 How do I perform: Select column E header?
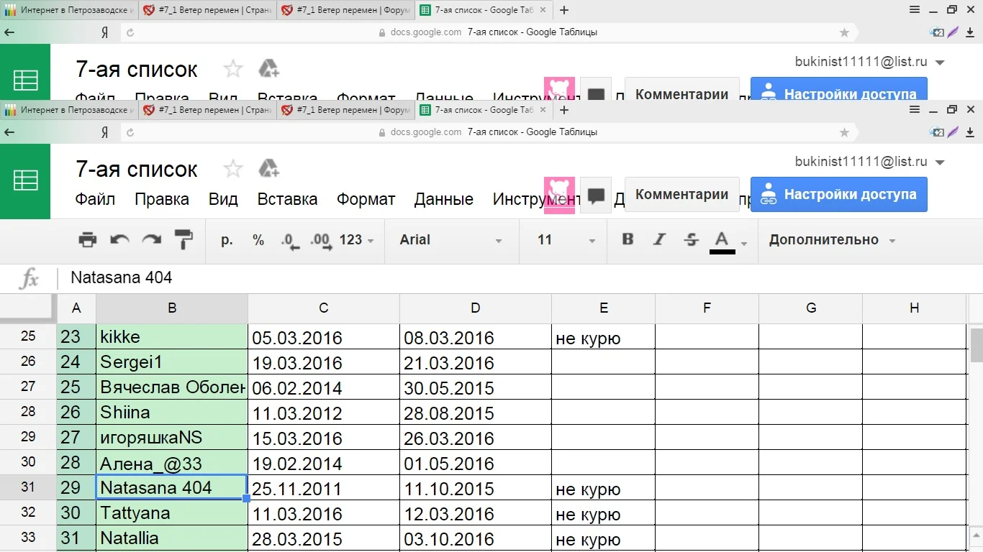click(x=604, y=308)
